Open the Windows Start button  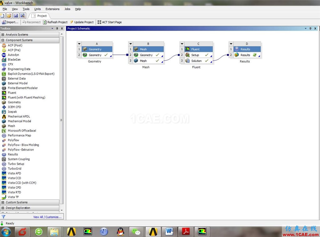coord(6,232)
